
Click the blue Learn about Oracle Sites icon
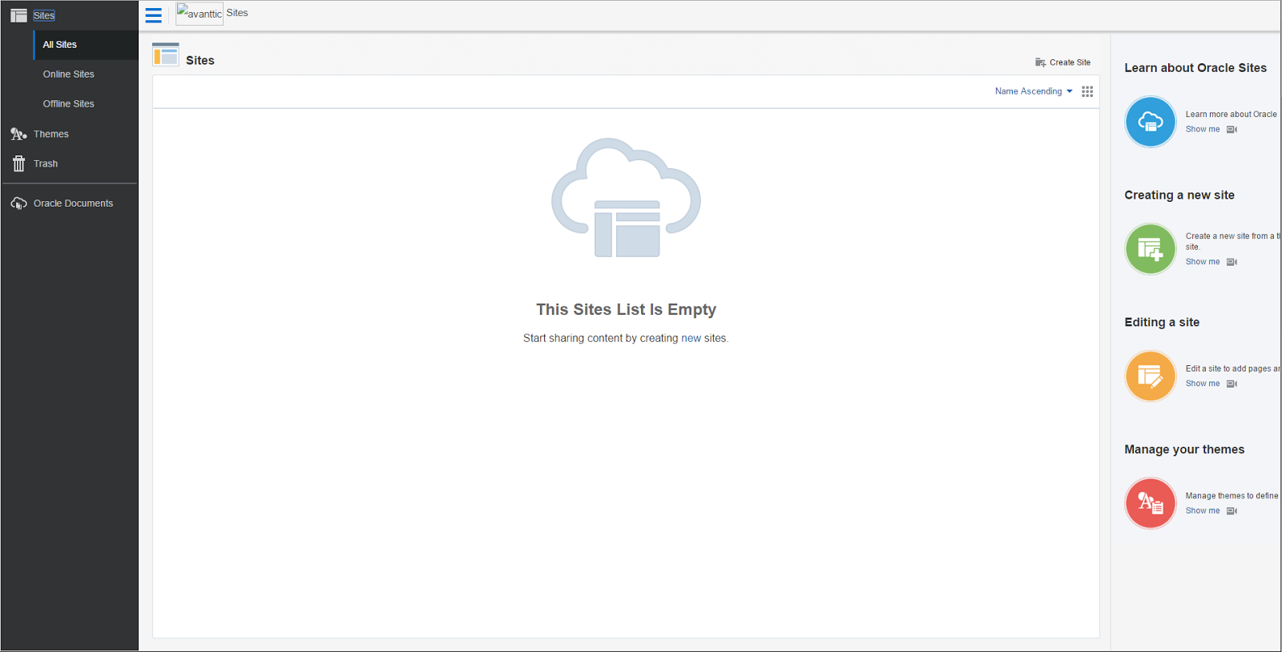tap(1151, 122)
